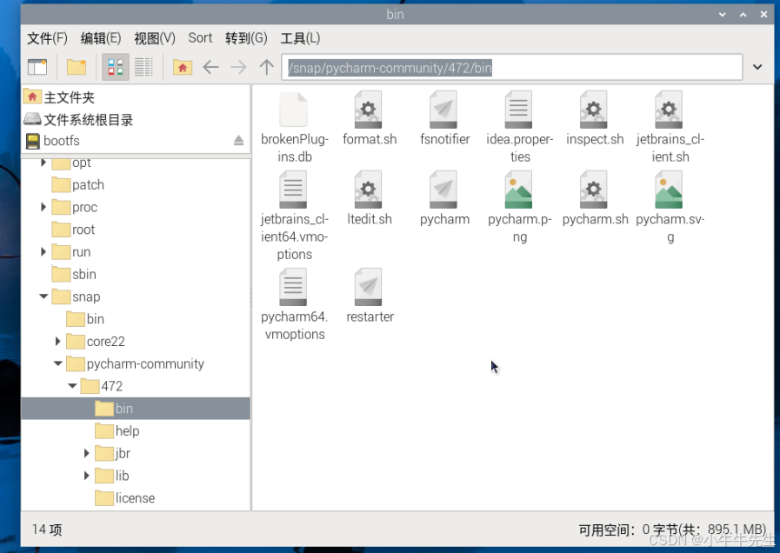780x553 pixels.
Task: Expand the opt folder in tree
Action: pos(43,163)
